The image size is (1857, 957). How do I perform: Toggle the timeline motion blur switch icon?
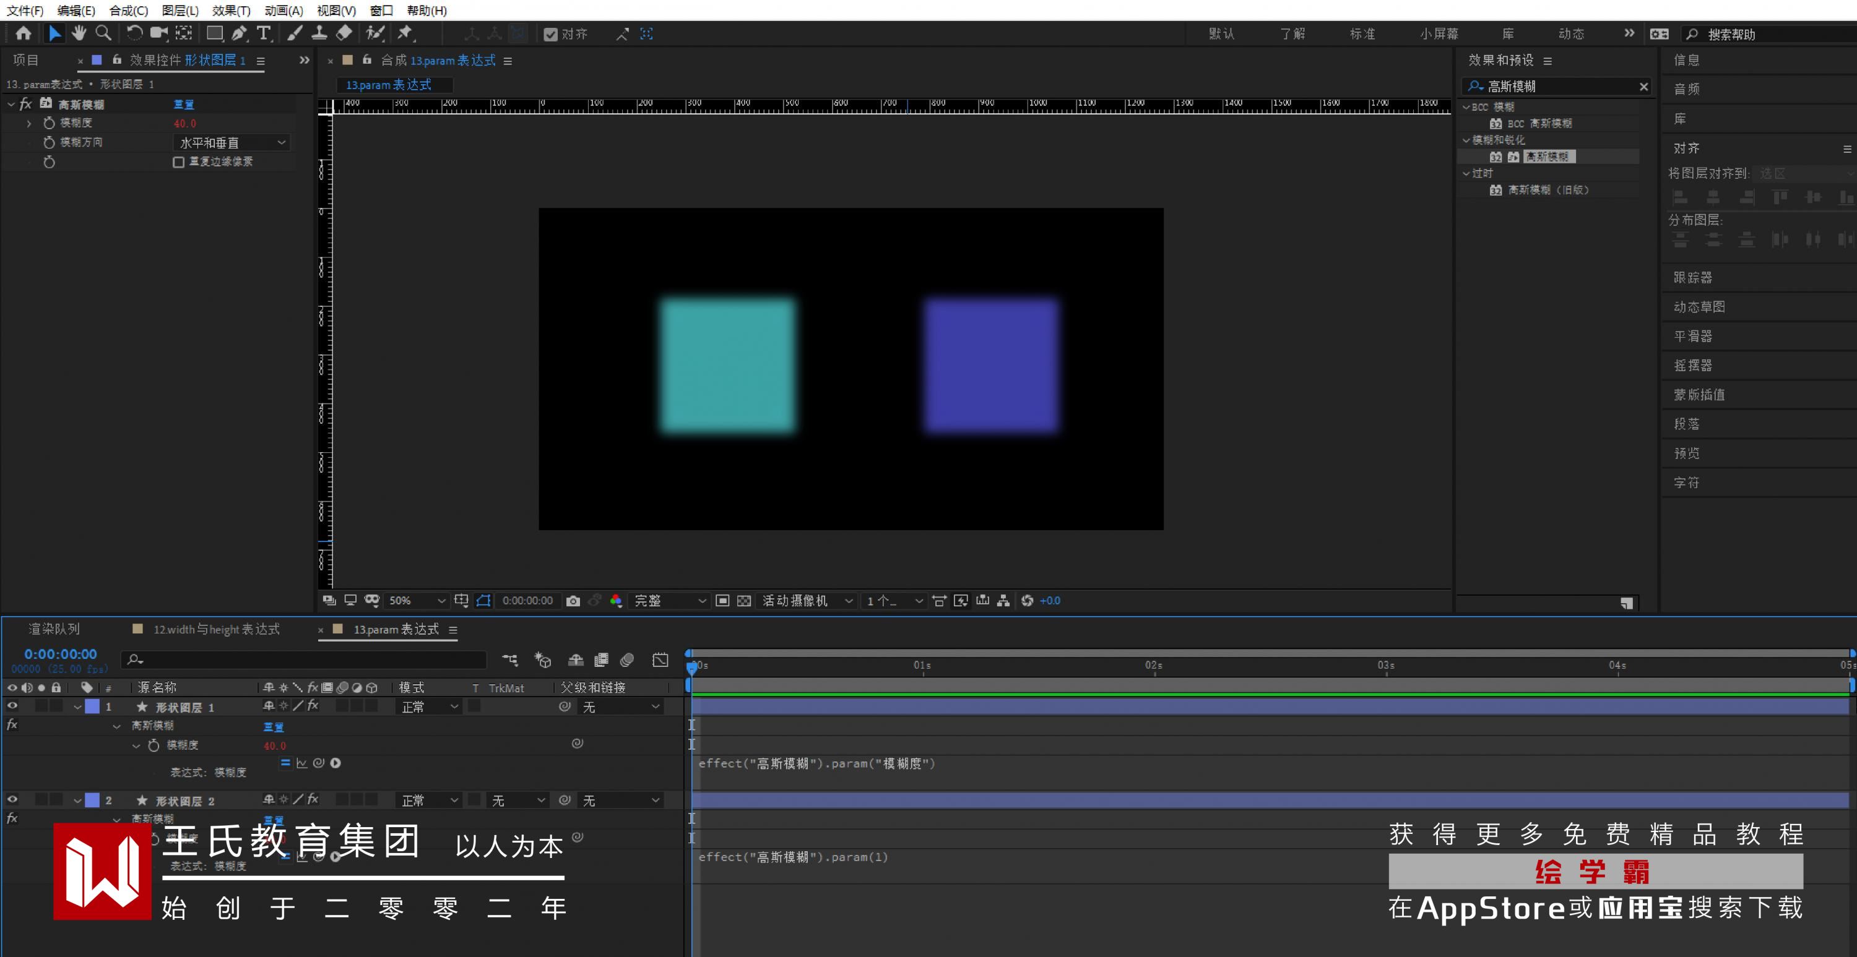[x=627, y=660]
